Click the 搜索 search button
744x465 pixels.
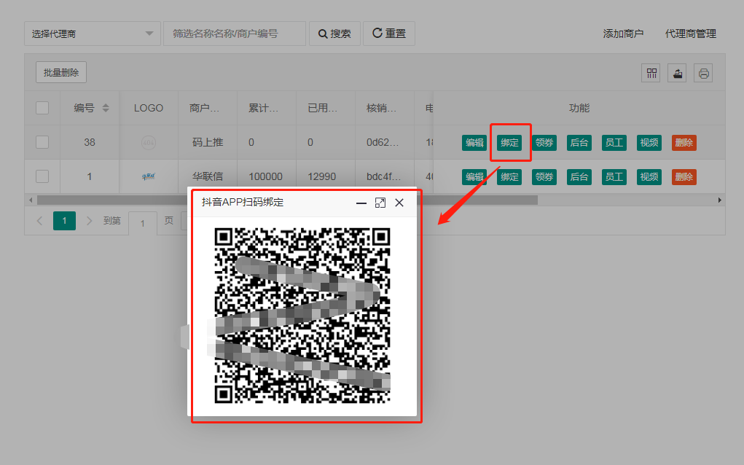coord(334,34)
